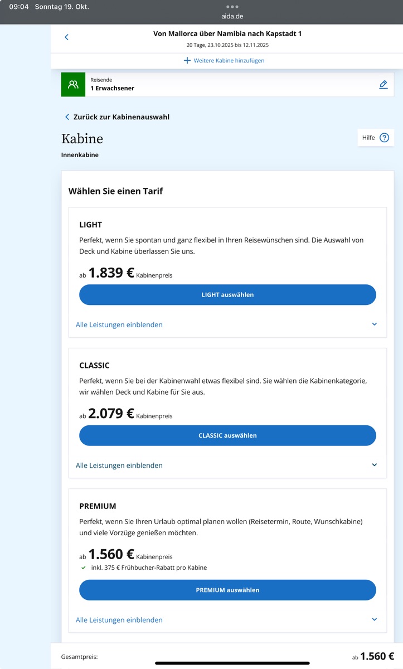Choose CLASSIC auswählen button
403x669 pixels.
[x=227, y=435]
